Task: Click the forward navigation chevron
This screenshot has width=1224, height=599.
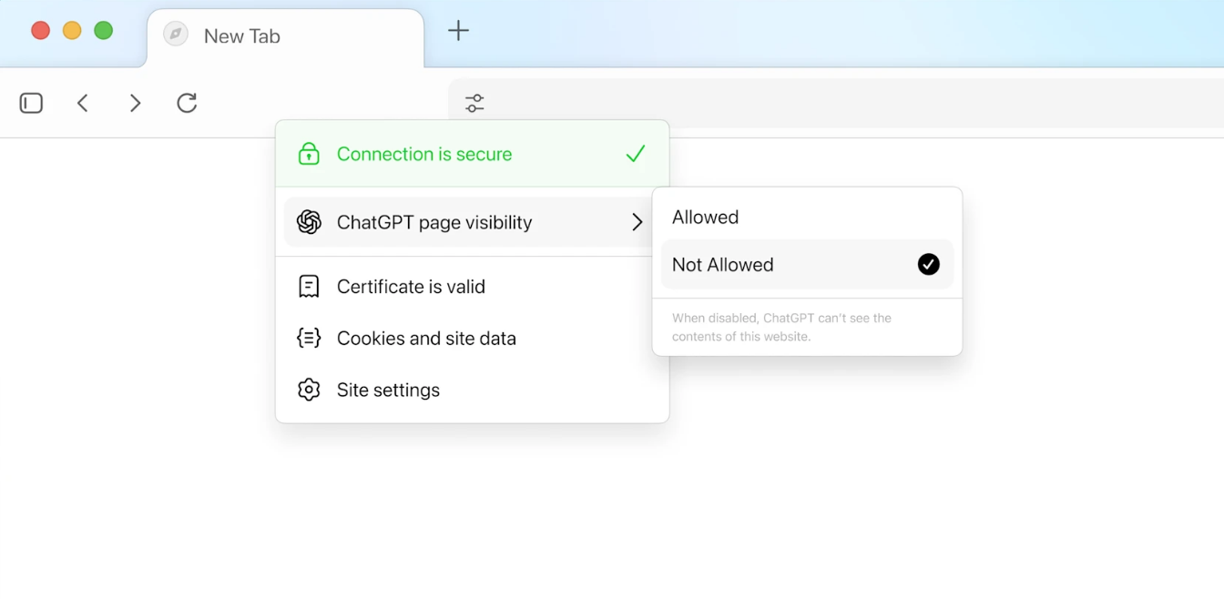Action: coord(135,103)
